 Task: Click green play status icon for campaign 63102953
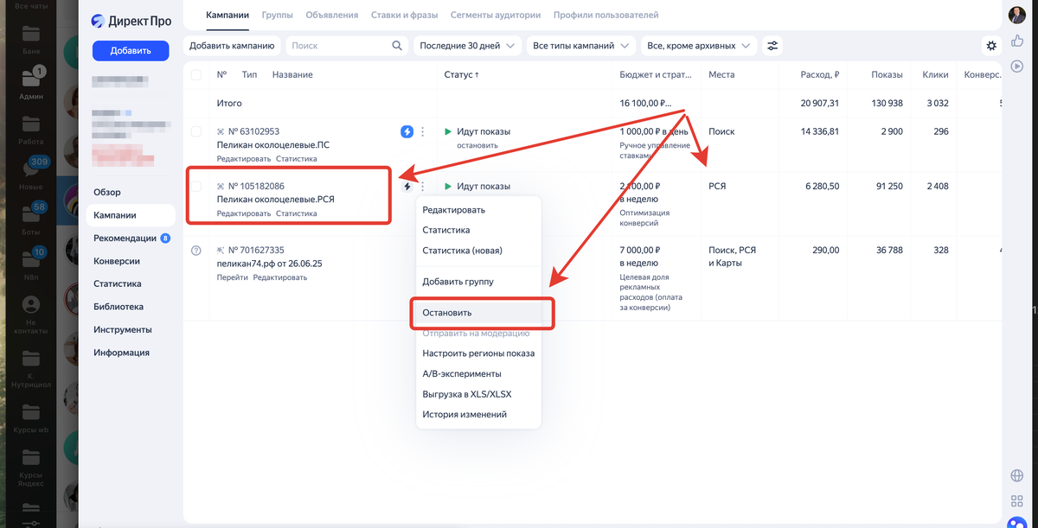448,132
